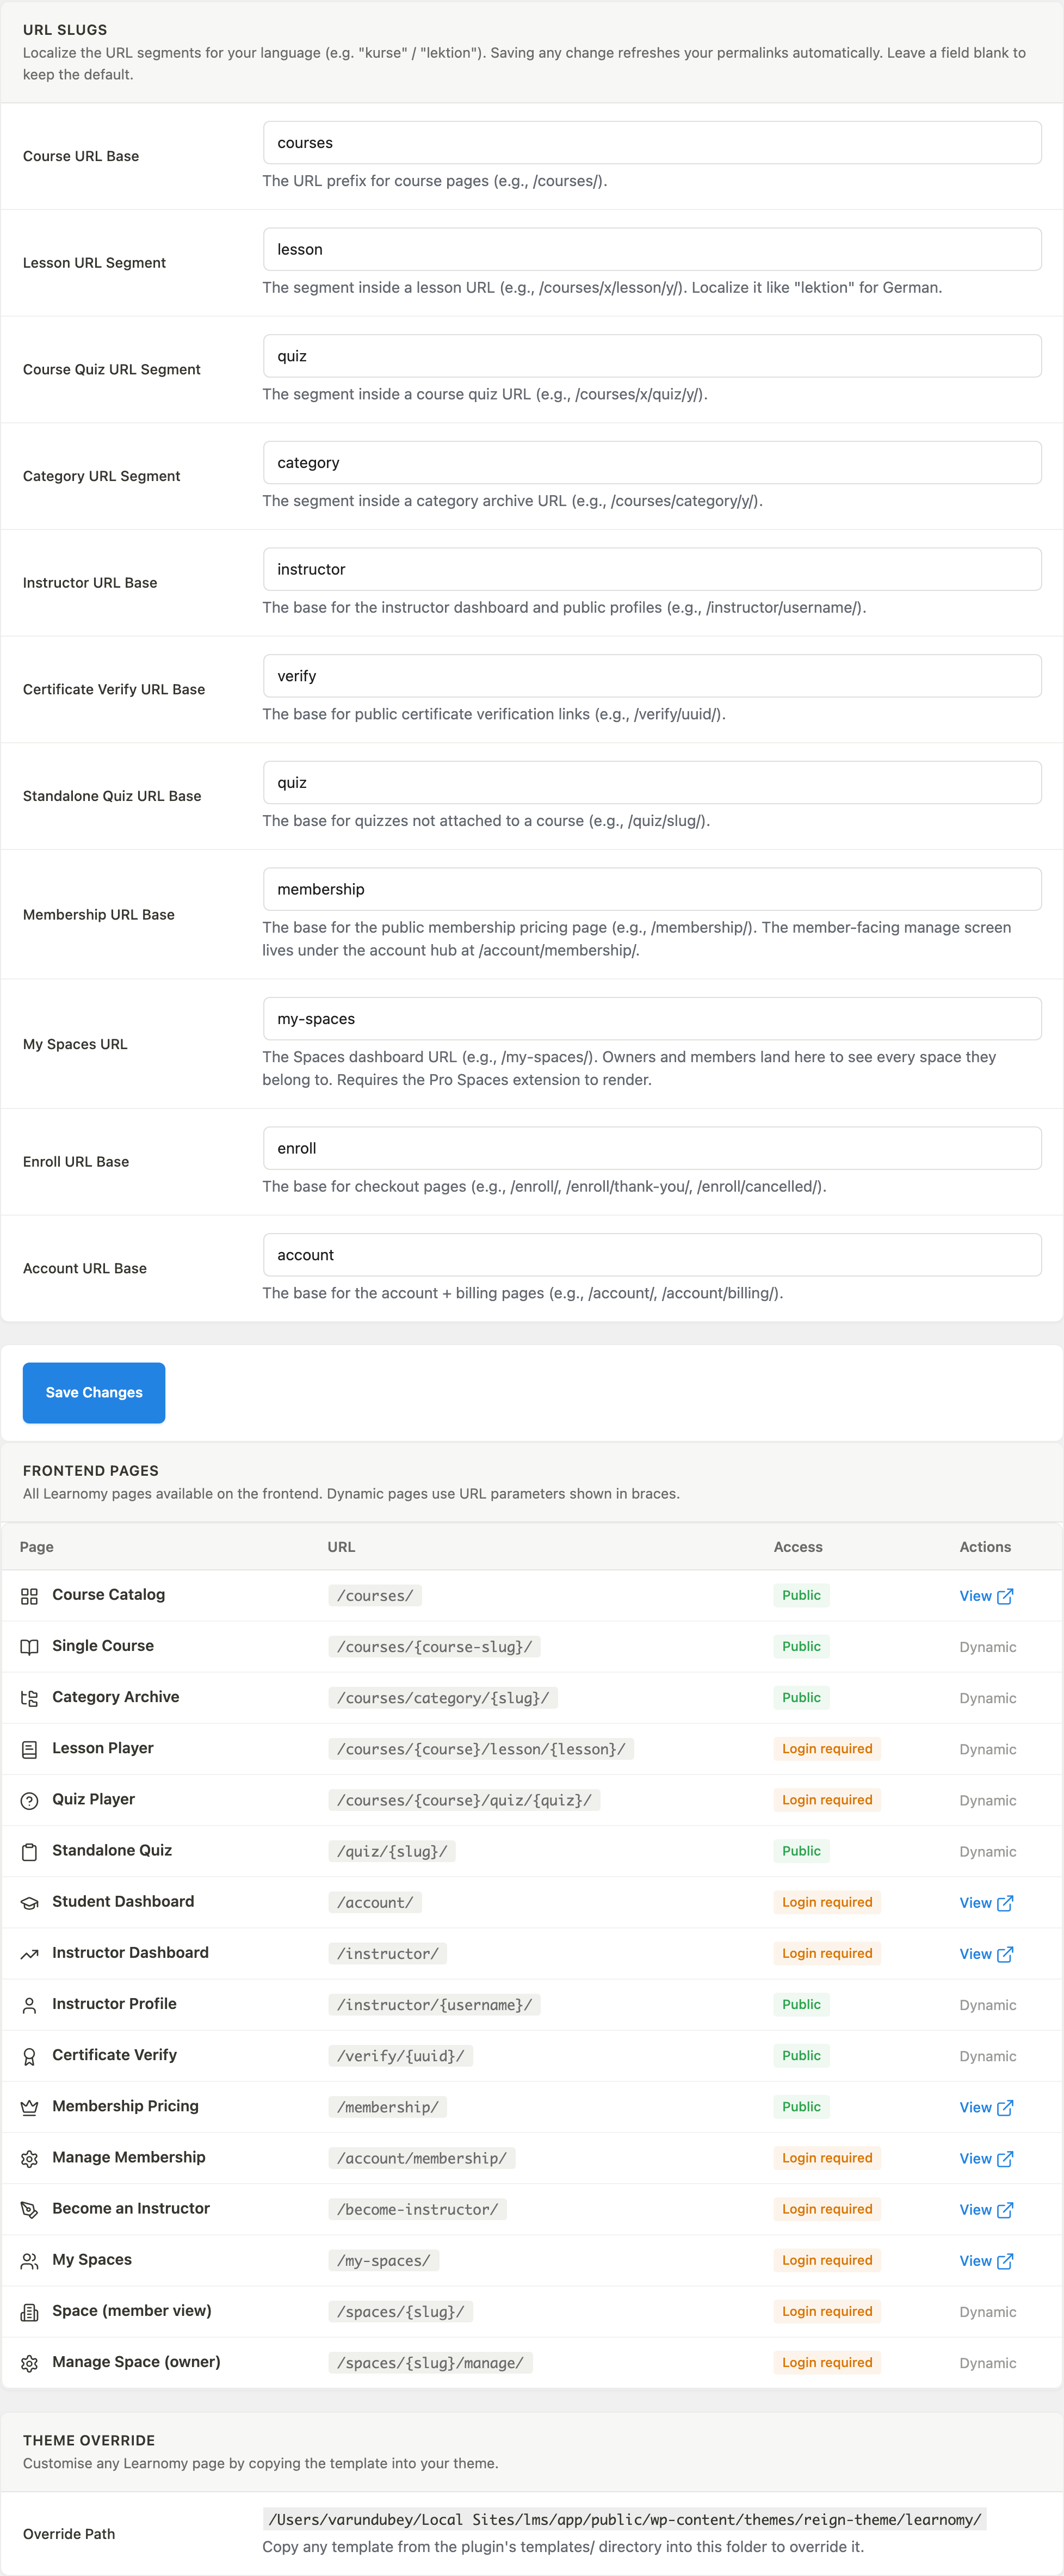This screenshot has height=2576, width=1064.
Task: Click Public badge for Instructor Profile
Action: tap(801, 2005)
